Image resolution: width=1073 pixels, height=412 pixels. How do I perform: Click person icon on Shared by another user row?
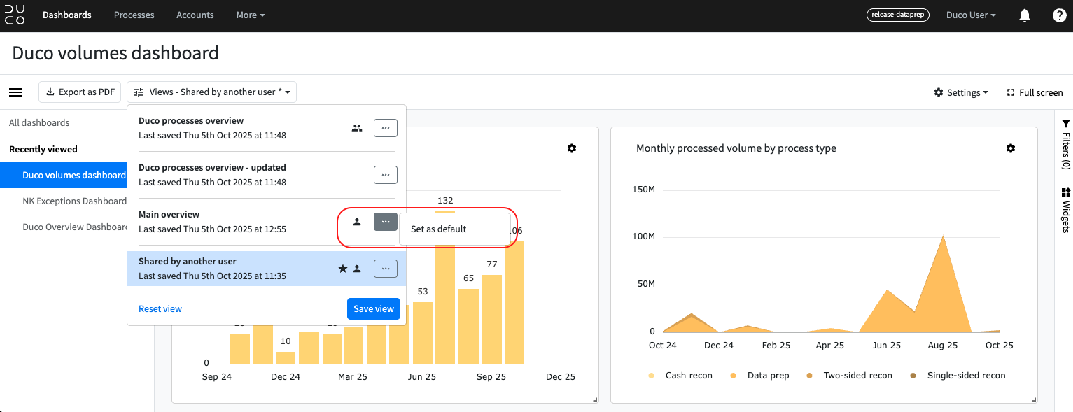357,269
